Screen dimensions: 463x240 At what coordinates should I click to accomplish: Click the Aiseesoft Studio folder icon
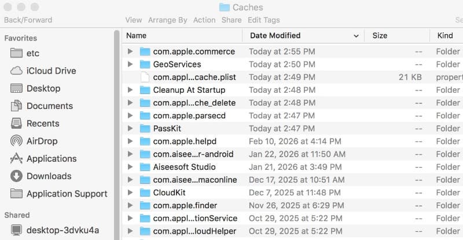tap(145, 167)
